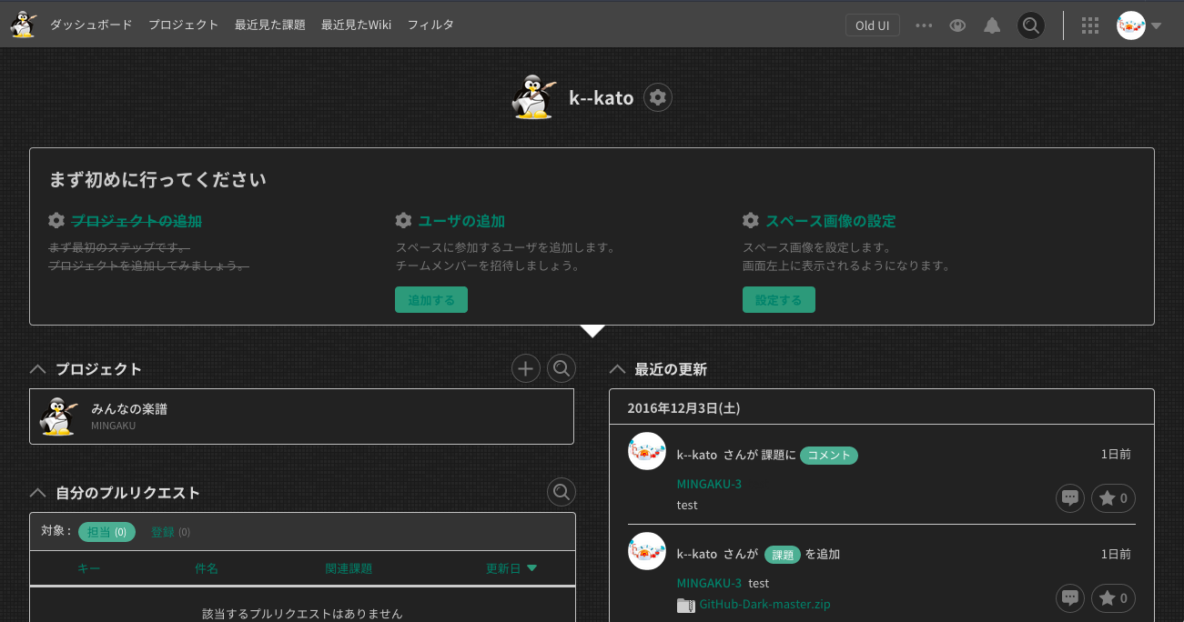Open notifications bell

tap(992, 25)
